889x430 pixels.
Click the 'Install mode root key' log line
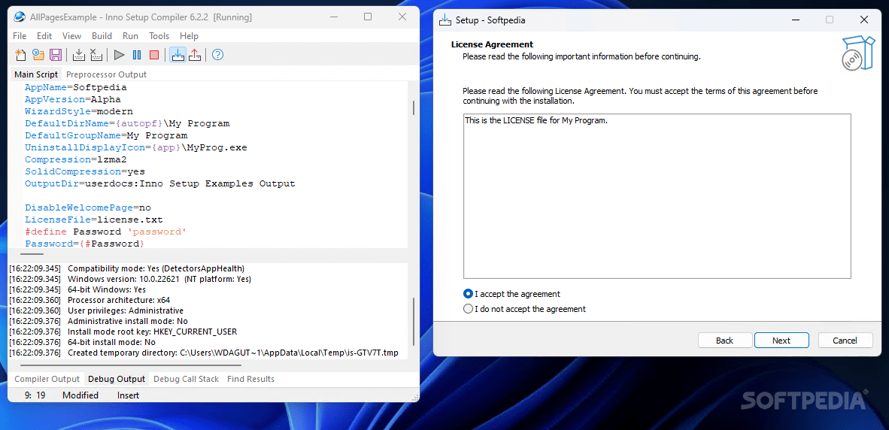click(123, 332)
